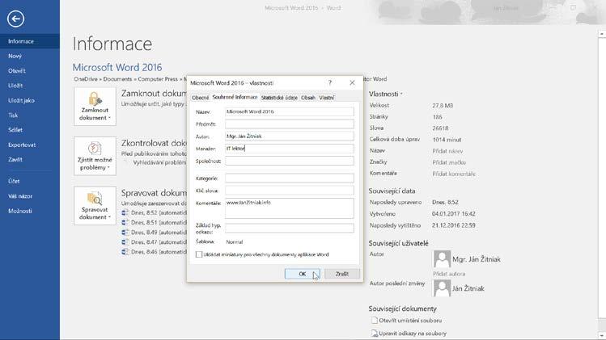Click the Název input field
606x340 pixels.
click(290, 111)
